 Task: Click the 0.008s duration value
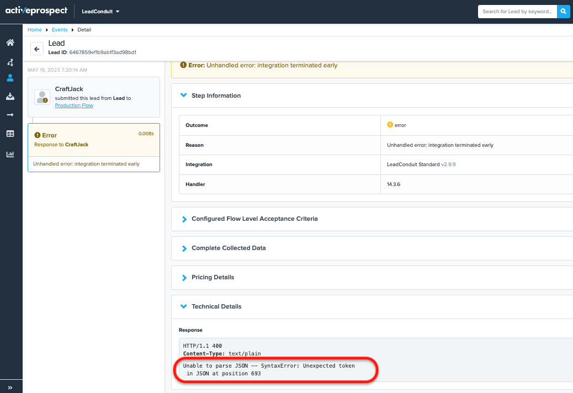click(146, 134)
